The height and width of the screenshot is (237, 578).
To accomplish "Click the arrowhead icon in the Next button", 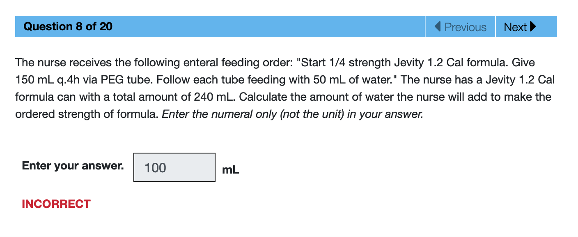I will pos(533,26).
